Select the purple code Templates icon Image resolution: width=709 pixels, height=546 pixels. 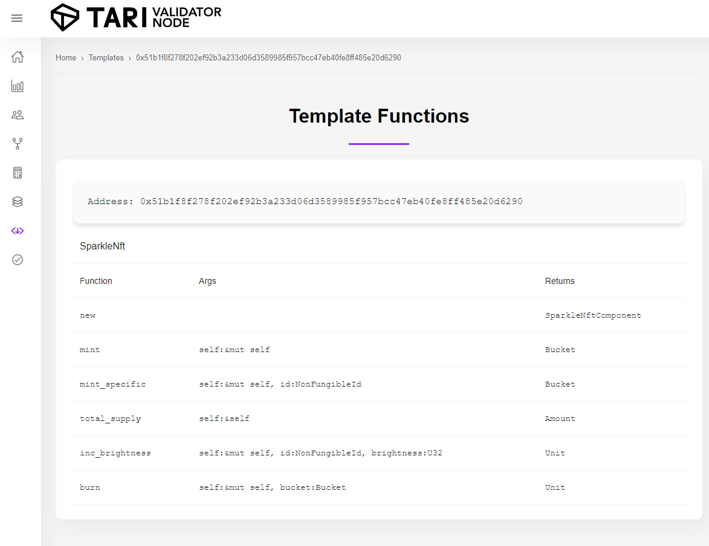[18, 230]
